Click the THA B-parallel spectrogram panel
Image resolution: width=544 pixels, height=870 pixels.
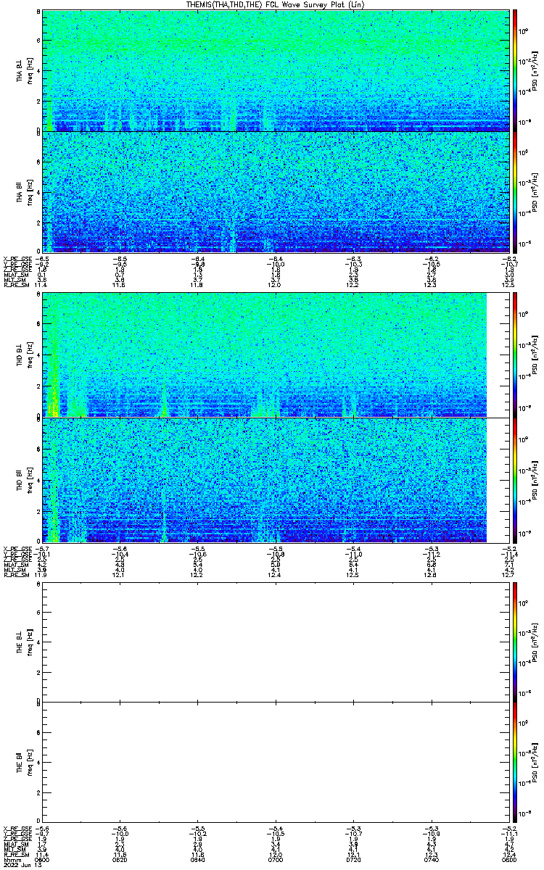point(277,192)
